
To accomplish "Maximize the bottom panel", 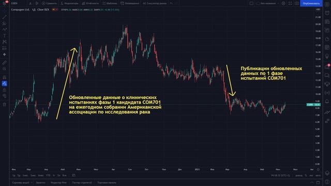I will click(318, 182).
